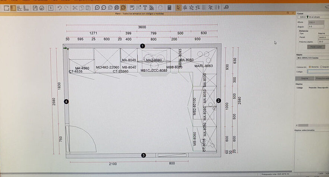Image resolution: width=329 pixels, height=177 pixels.
Task: Open the elevation view toolbar icon
Action: point(19,8)
